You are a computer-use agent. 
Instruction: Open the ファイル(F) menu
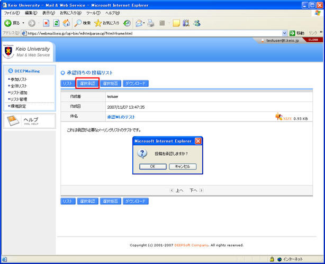tap(12, 13)
